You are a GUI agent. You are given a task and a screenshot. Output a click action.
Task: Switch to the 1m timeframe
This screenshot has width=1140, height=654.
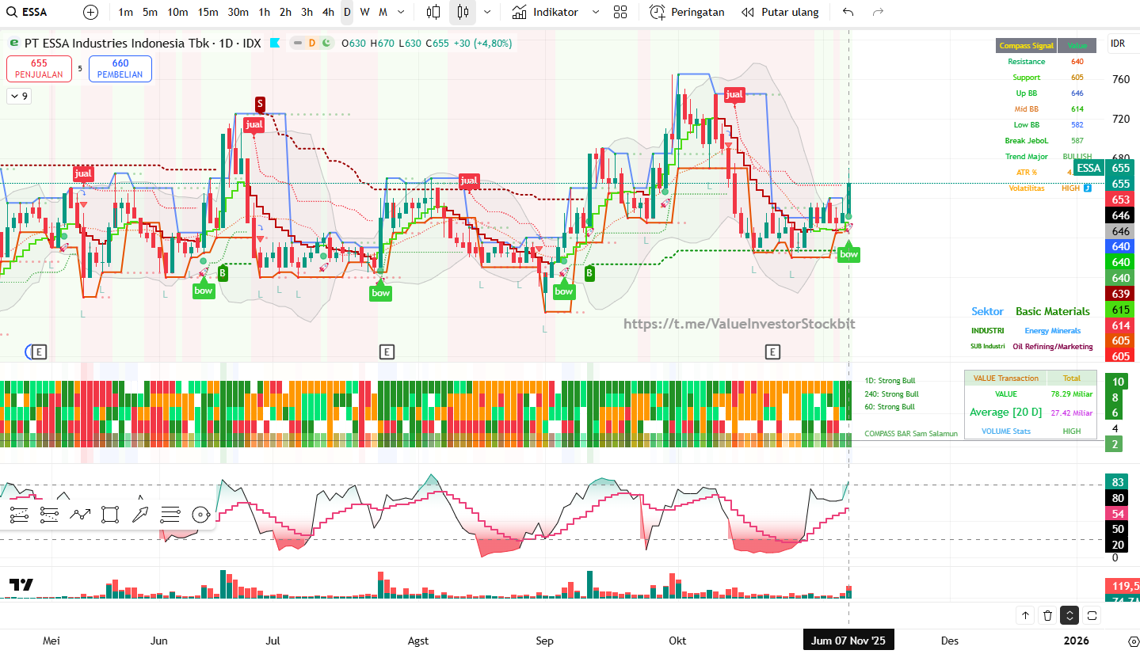(x=125, y=12)
